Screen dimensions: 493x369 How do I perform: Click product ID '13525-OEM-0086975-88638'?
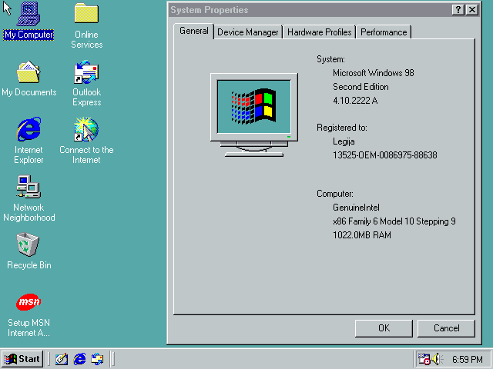coord(385,155)
